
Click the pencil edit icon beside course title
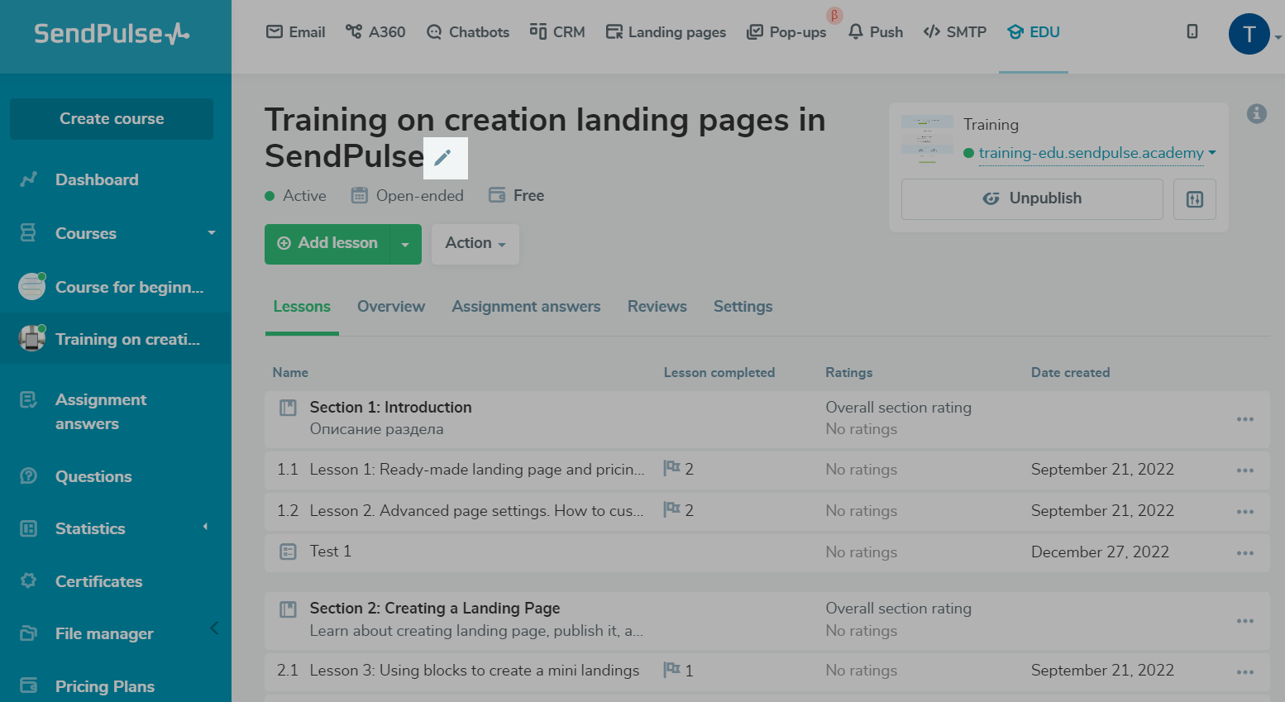pyautogui.click(x=444, y=158)
